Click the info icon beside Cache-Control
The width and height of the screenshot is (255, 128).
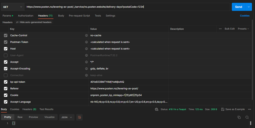[x=86, y=35]
